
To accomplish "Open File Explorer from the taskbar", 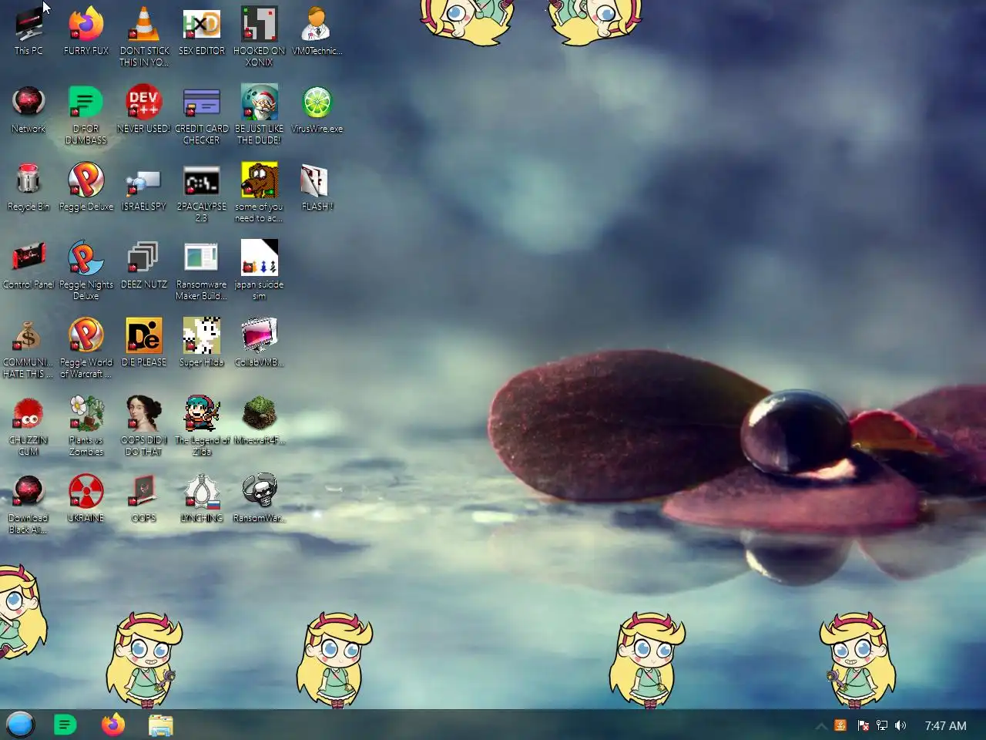I will (161, 725).
